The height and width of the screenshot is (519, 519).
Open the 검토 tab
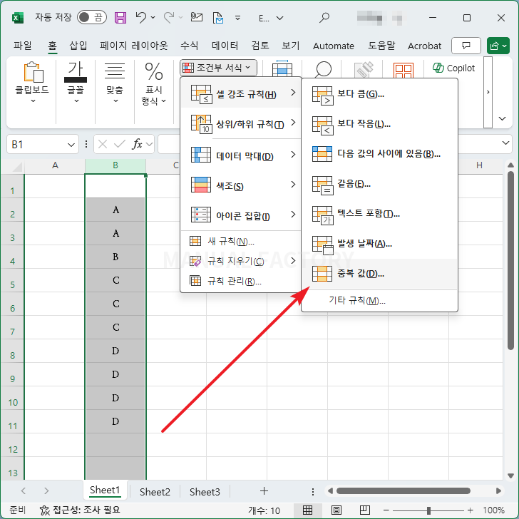pos(259,46)
